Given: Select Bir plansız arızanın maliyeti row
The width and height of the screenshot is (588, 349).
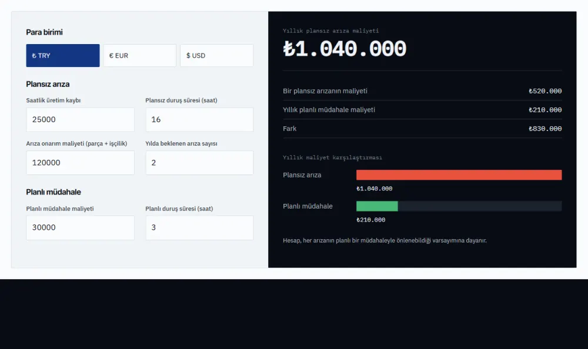Looking at the screenshot, I should pyautogui.click(x=422, y=91).
